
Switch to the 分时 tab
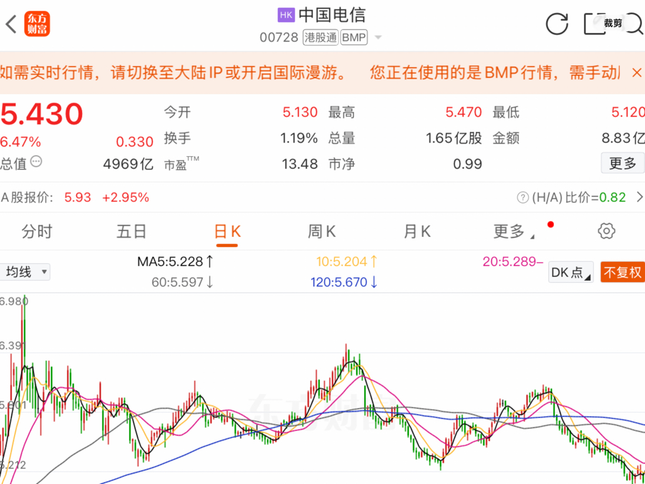tap(37, 232)
